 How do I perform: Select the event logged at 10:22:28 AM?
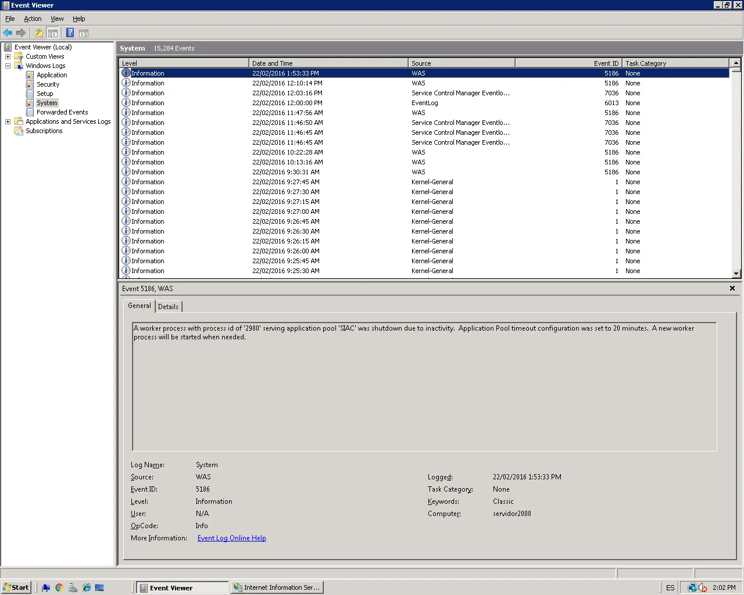click(x=425, y=152)
